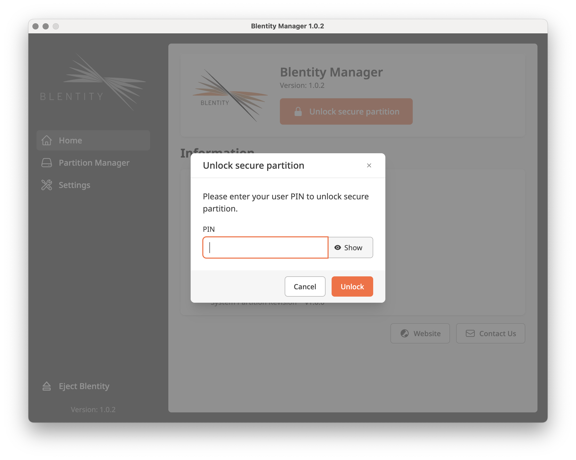Click the eject icon beside Eject Blentity
Screen dimensions: 576x460
pos(46,386)
